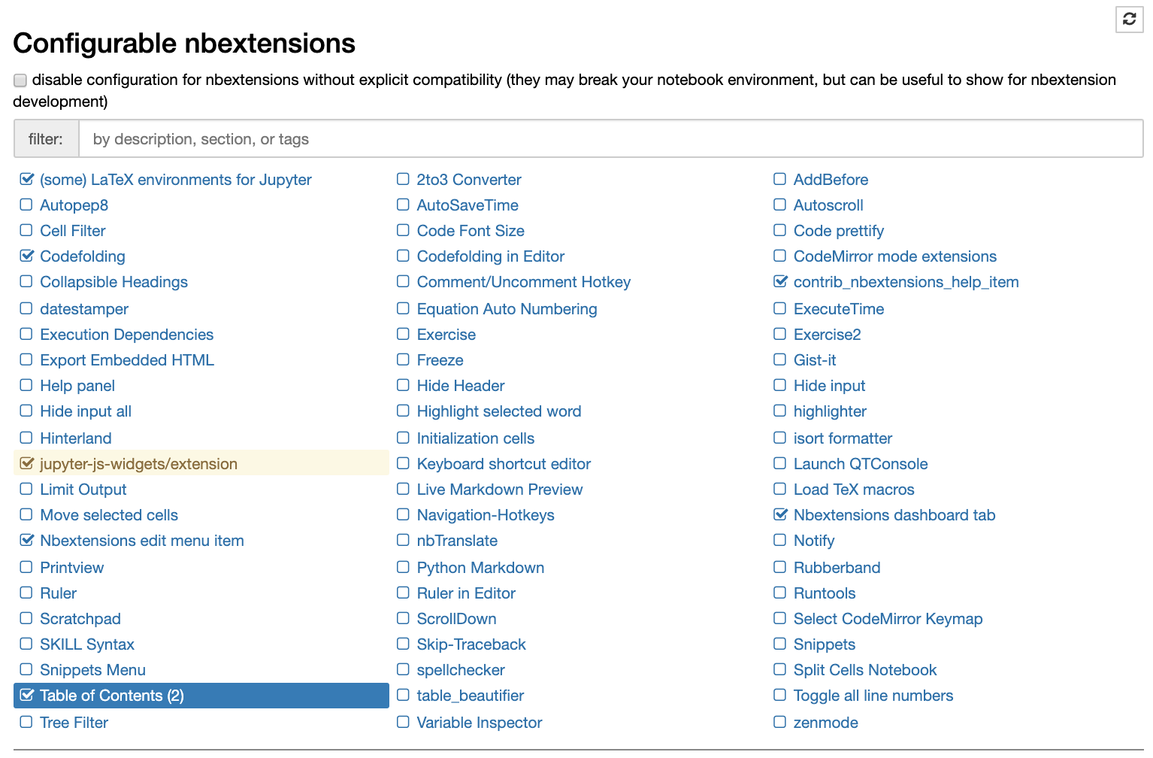Viewport: 1153px width, 758px height.
Task: Enable the Autopep8 extension checkbox
Action: click(x=26, y=205)
